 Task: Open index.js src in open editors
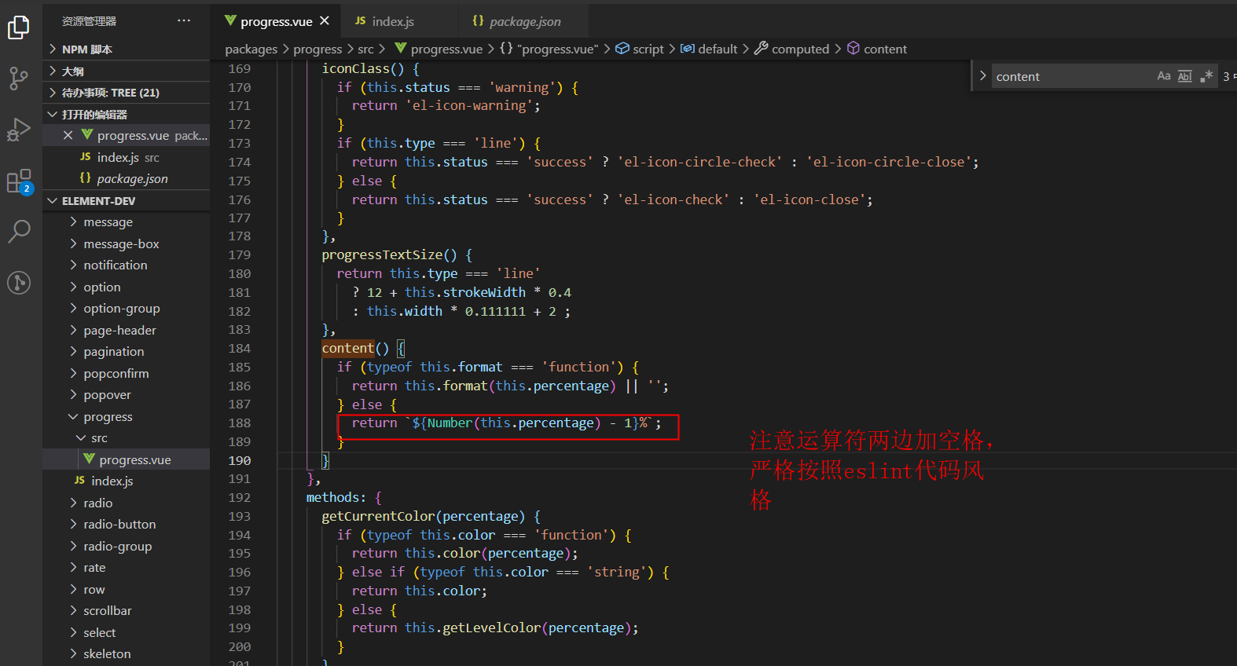pos(126,158)
